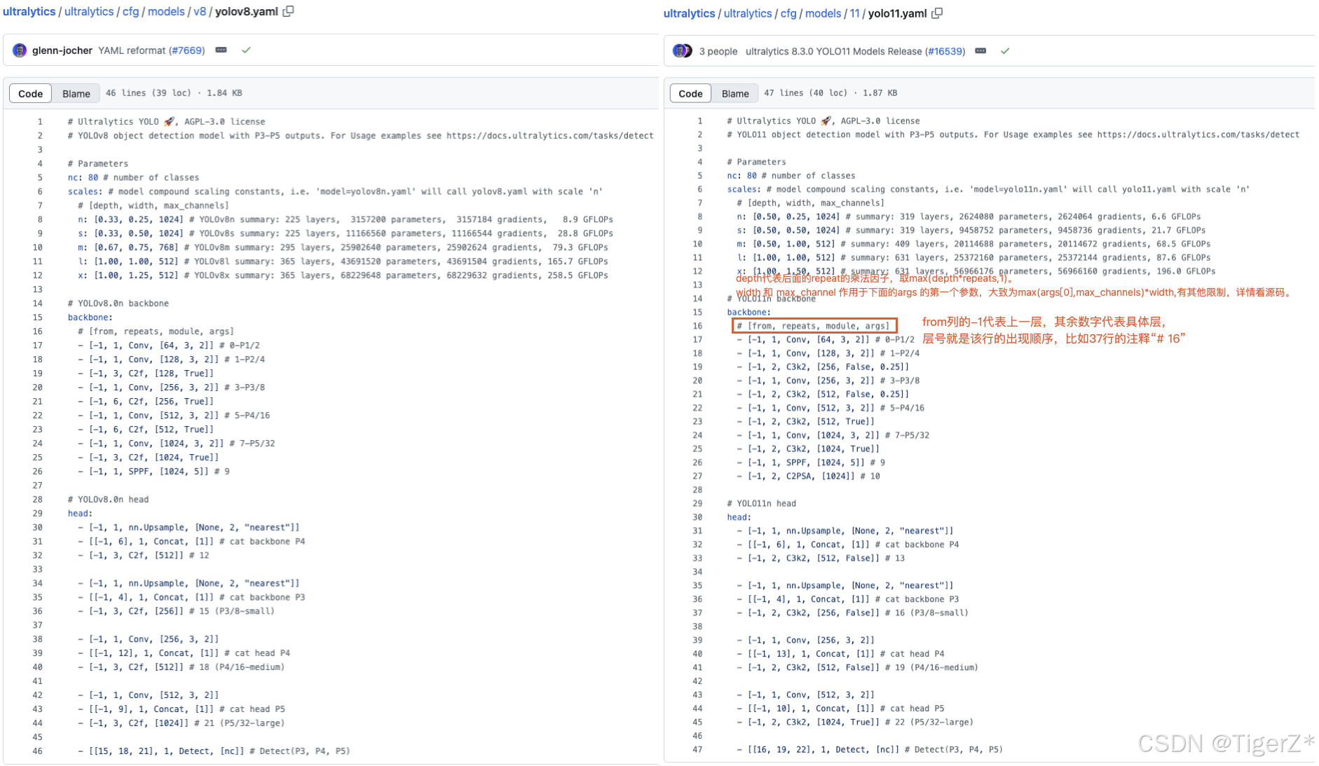Click 'YAML reformat' commit message
The image size is (1319, 766).
(x=132, y=50)
